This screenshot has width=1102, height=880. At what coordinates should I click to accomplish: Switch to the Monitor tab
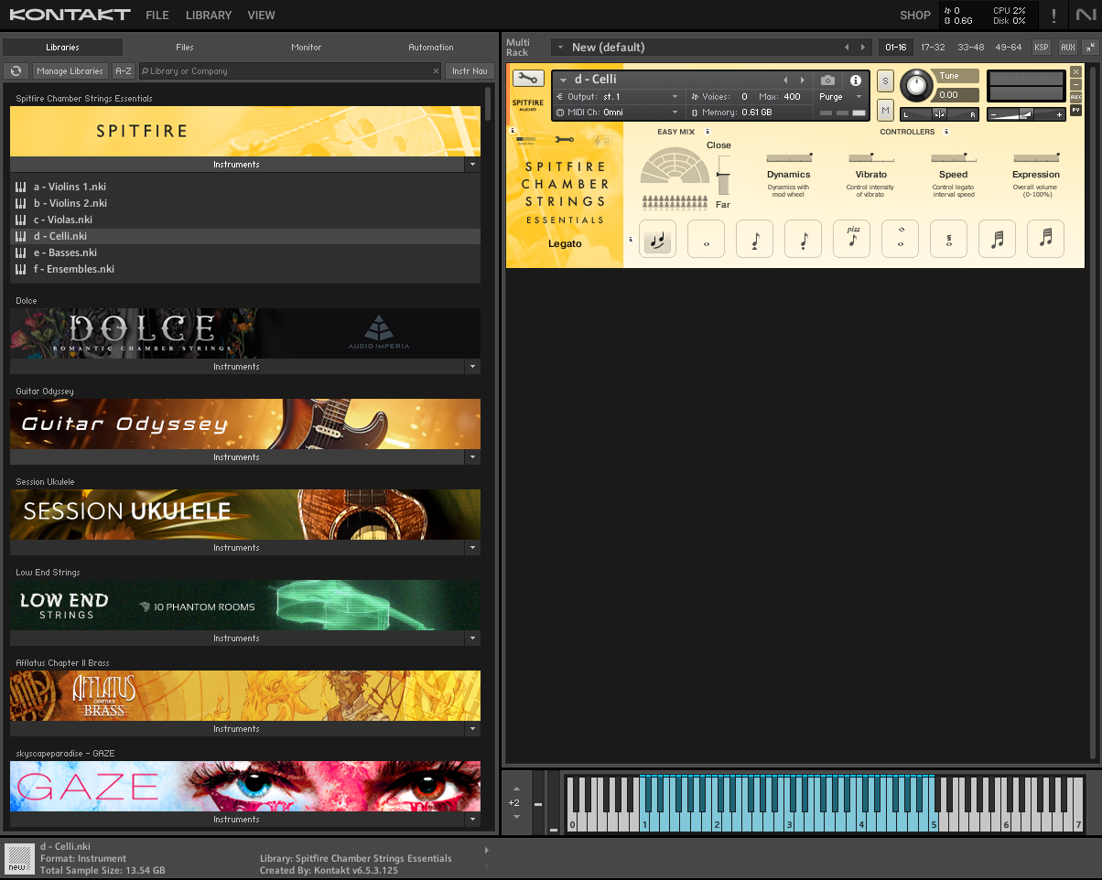click(x=307, y=47)
